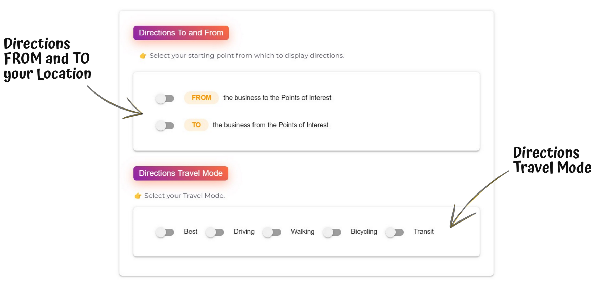Click the orange TO badge
This screenshot has width=596, height=287.
pos(196,125)
